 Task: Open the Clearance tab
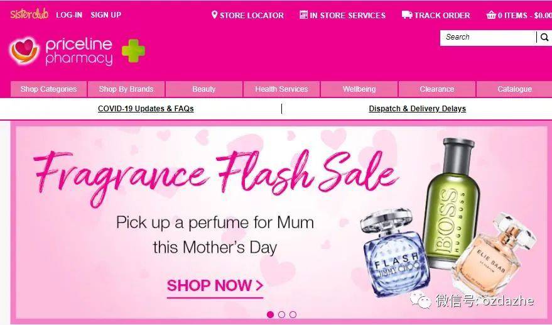(437, 89)
